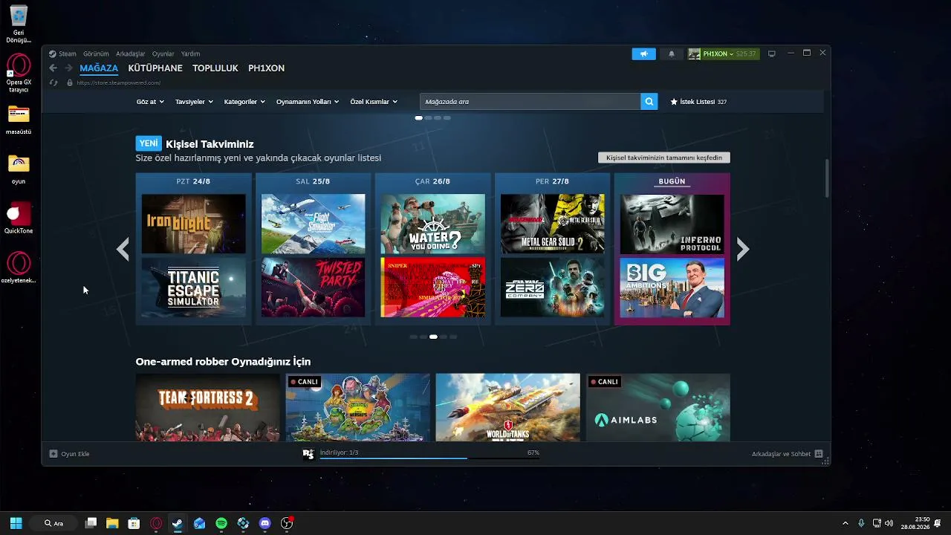Open the Aimlabs live stream thumbnail

click(658, 407)
